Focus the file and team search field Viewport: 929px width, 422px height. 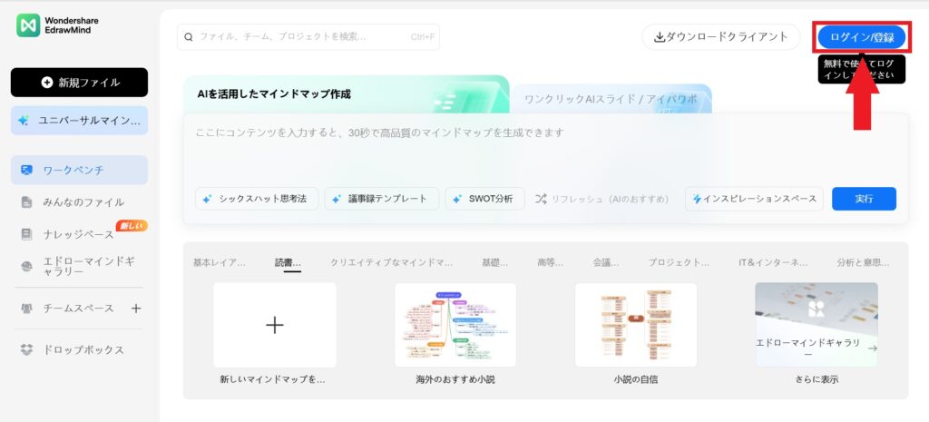308,36
